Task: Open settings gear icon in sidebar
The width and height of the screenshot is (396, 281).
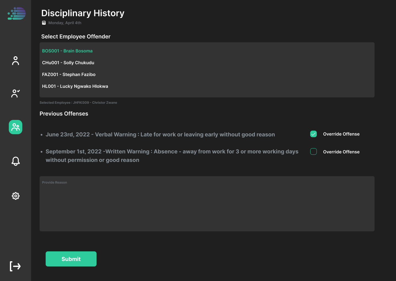Action: [x=16, y=196]
